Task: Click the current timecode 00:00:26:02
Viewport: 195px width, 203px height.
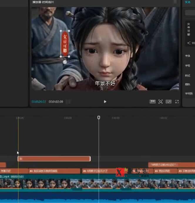Action: tap(39, 101)
